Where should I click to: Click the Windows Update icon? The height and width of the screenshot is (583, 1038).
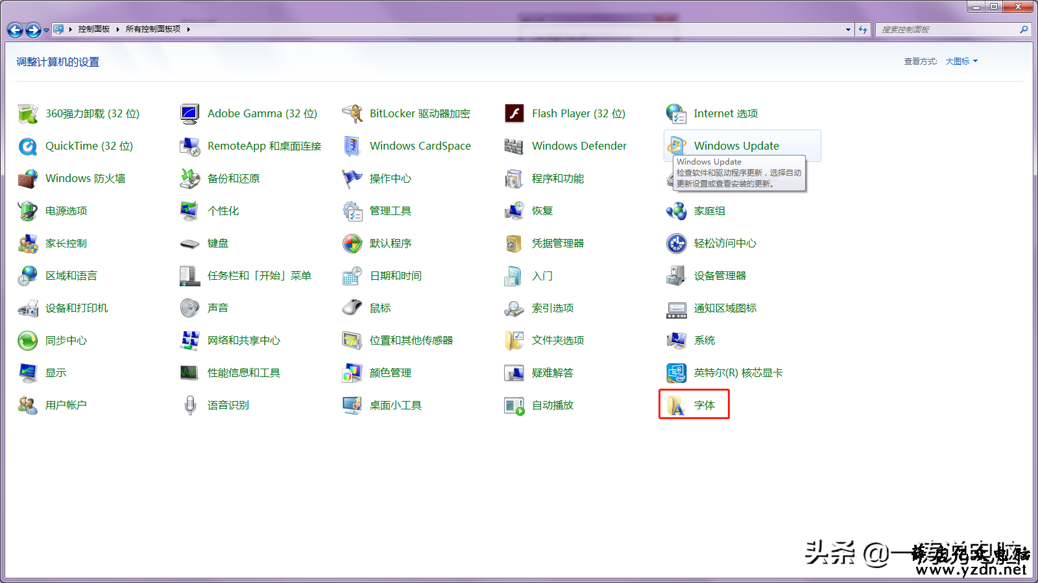coord(677,146)
